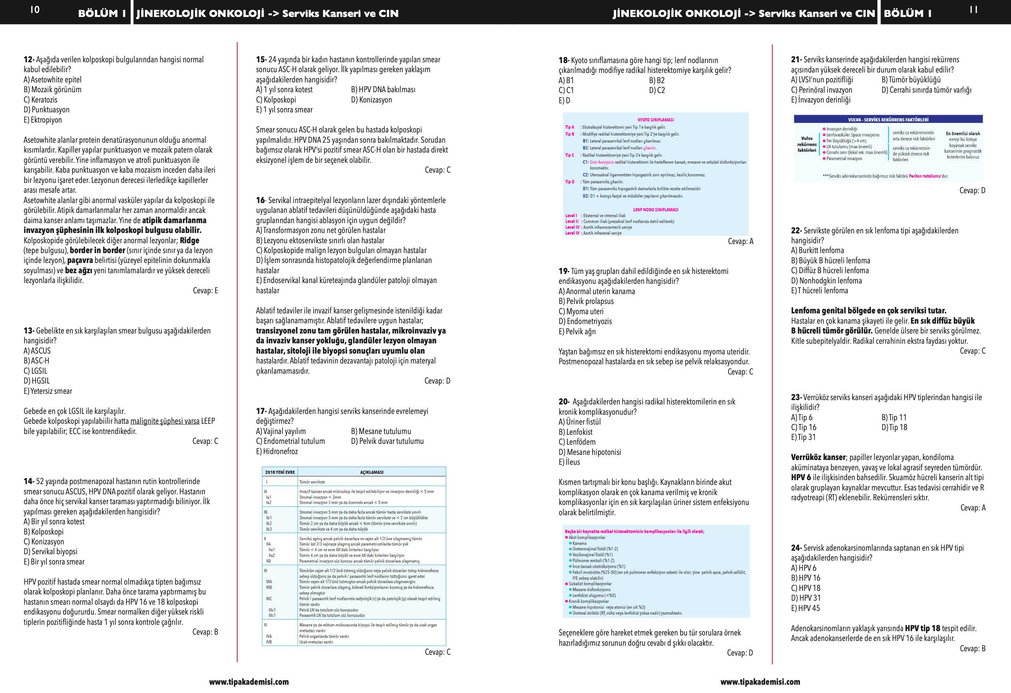Click the page number 10 in header
Screen dimensions: 1011x693
[35, 9]
